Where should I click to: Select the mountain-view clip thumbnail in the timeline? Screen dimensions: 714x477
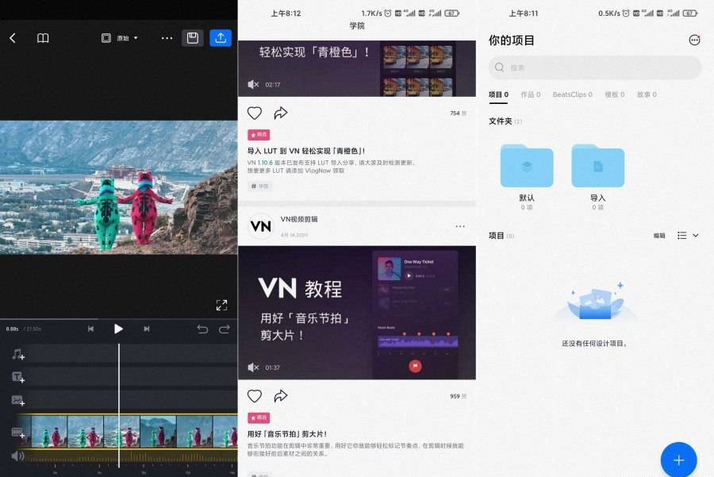(x=158, y=431)
